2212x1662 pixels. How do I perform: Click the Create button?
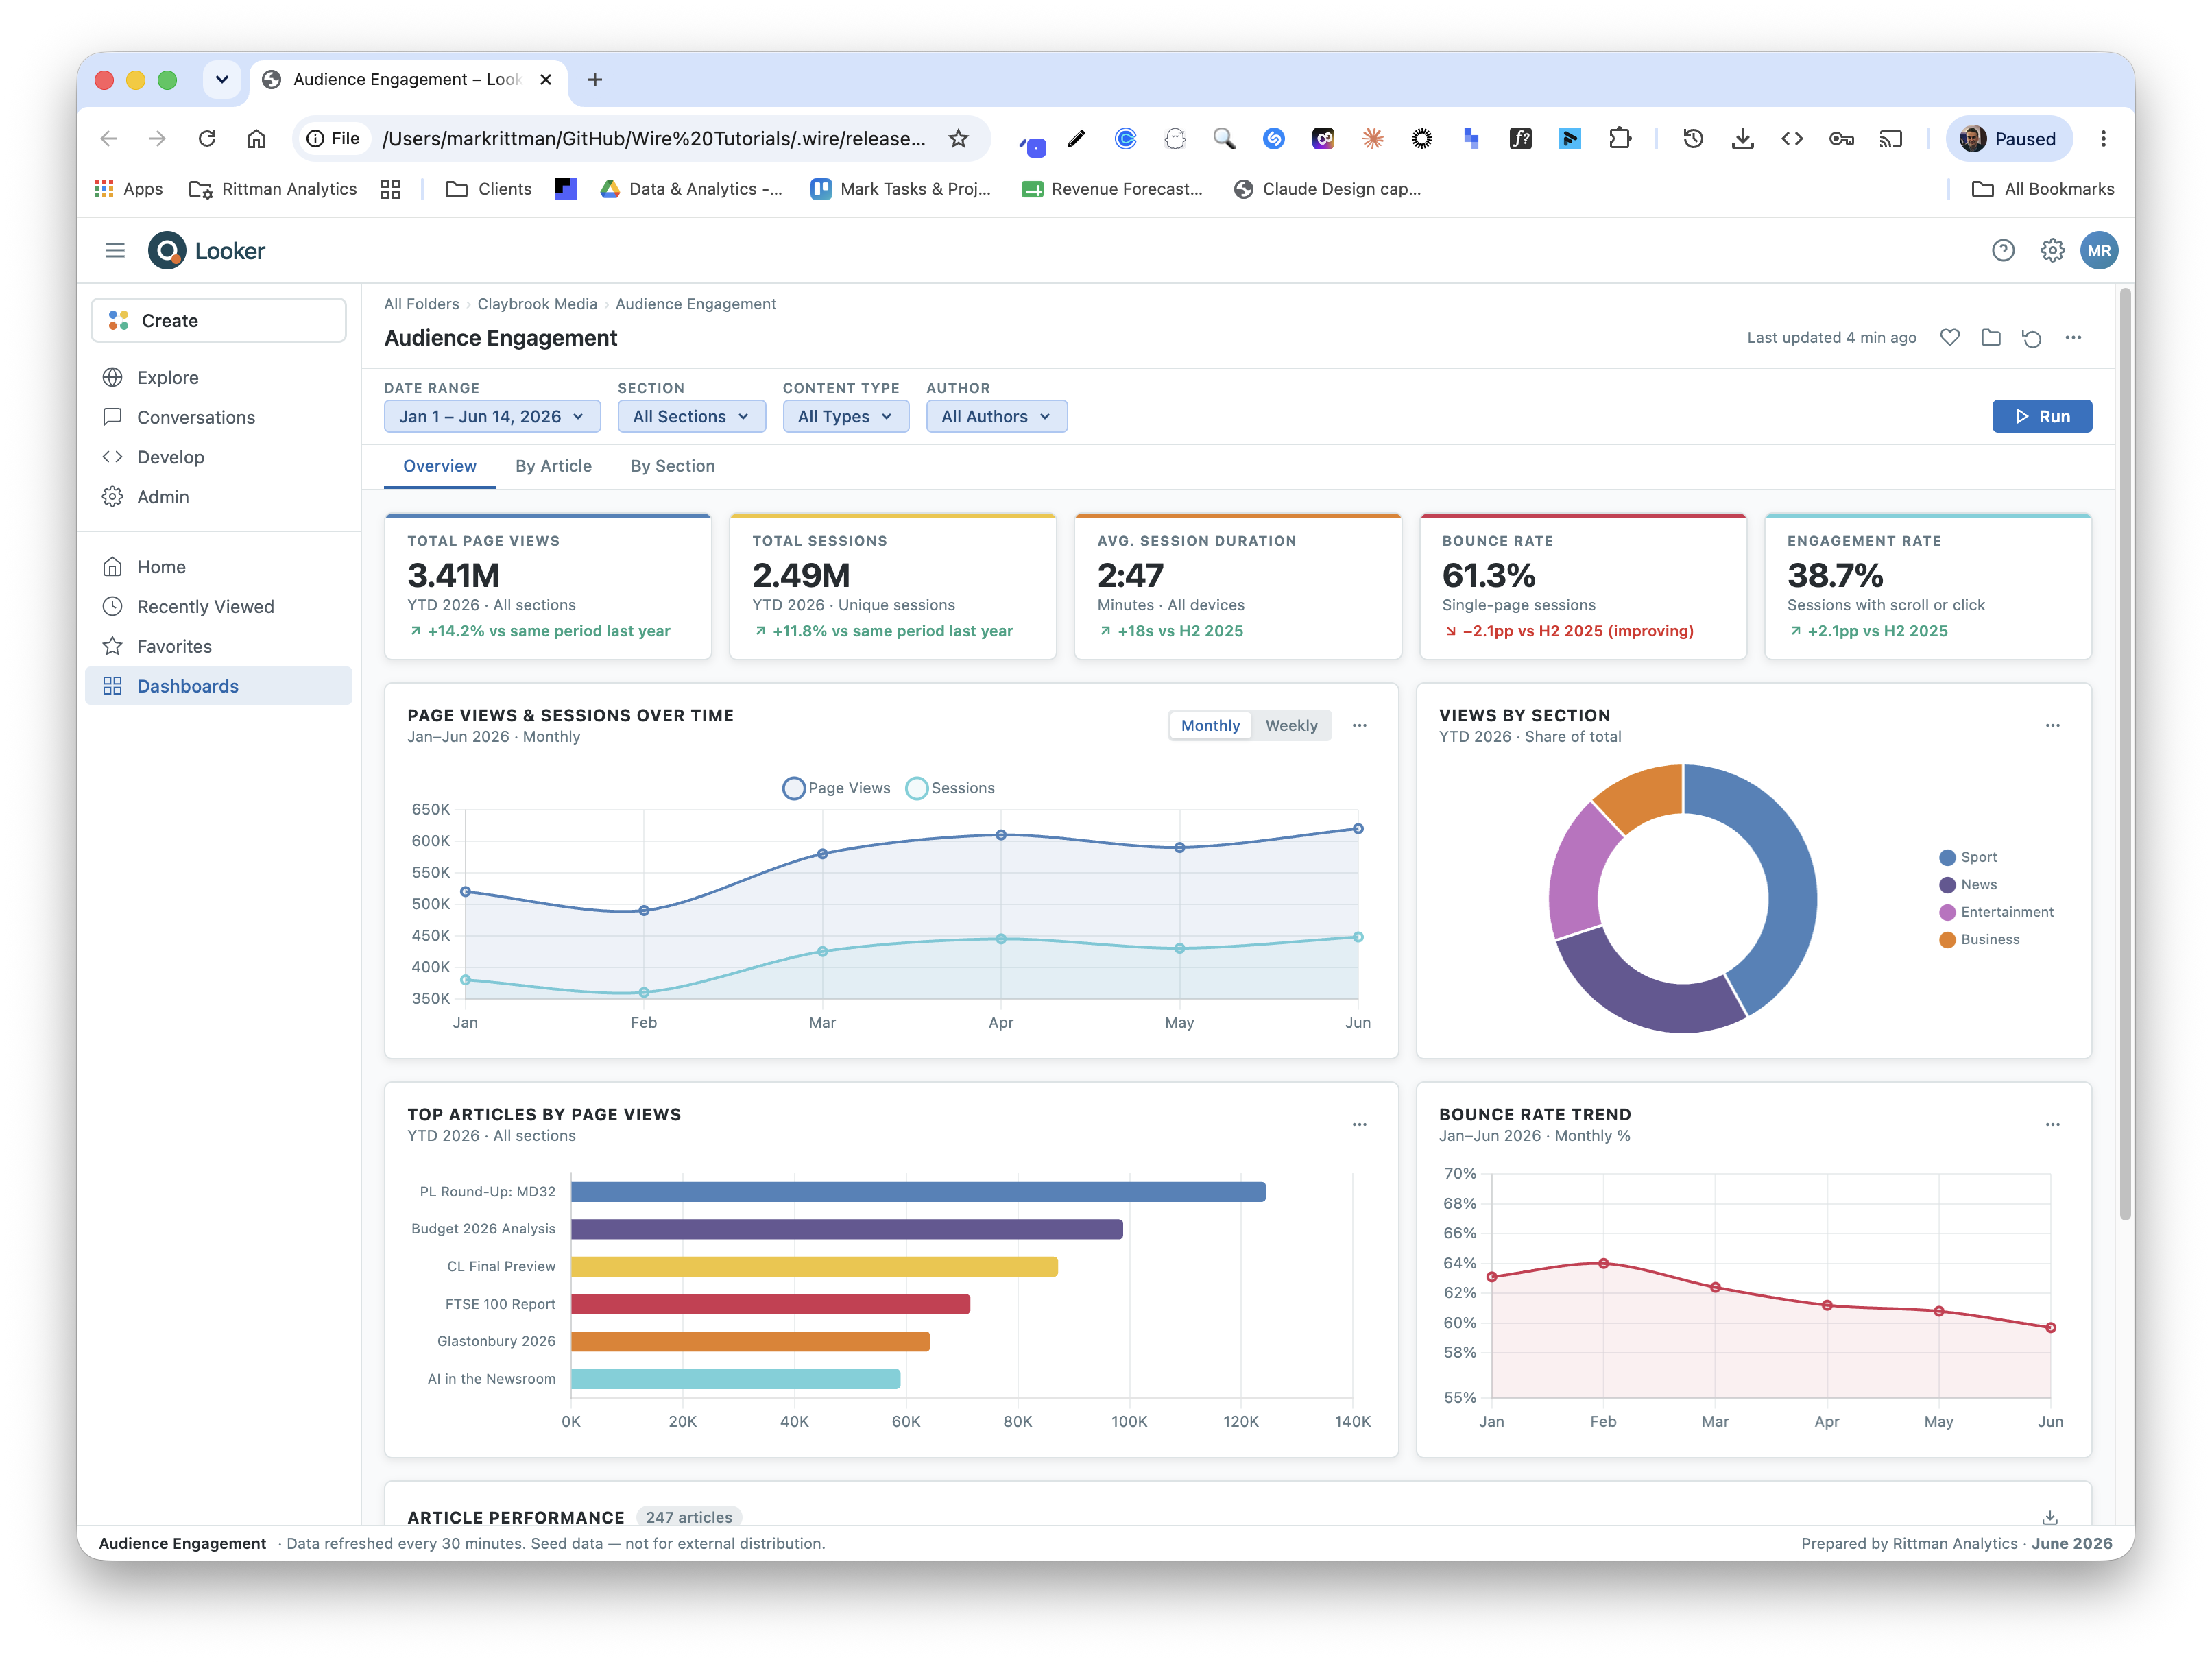(219, 320)
